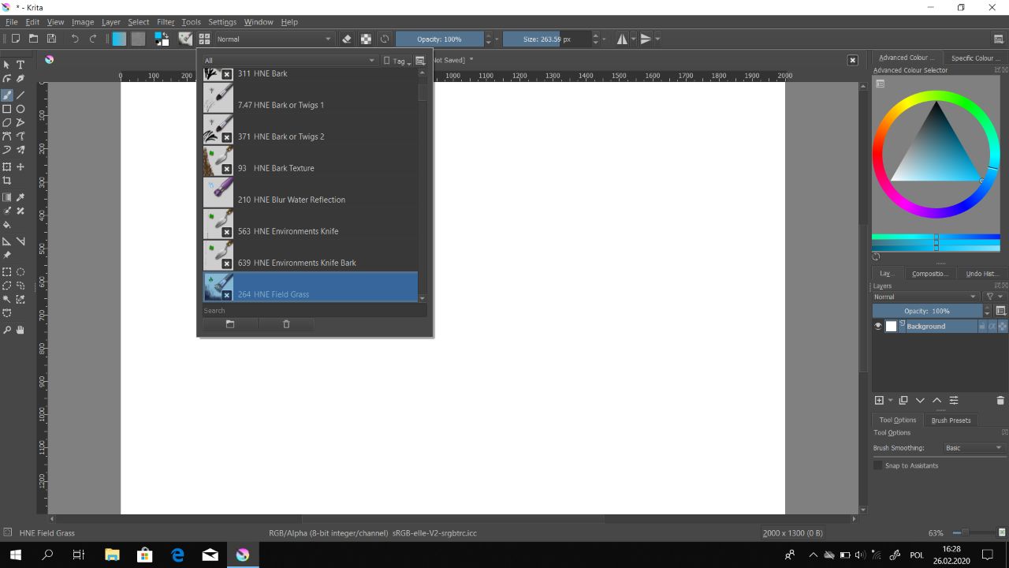Hide the Background layer with eye icon
The image size is (1009, 568).
878,327
